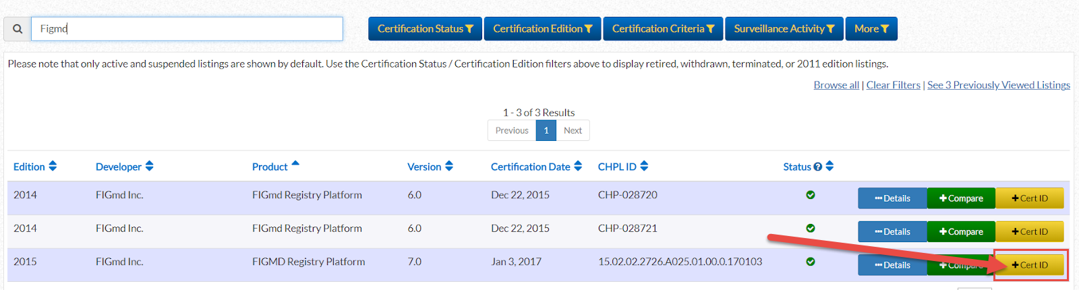This screenshot has height=290, width=1079.
Task: Open the Certification Edition filter dropdown
Action: (542, 29)
